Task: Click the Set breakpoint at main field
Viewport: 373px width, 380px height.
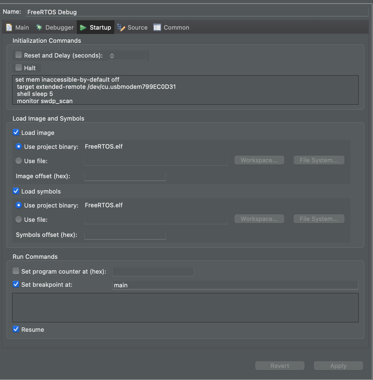Action: click(235, 285)
